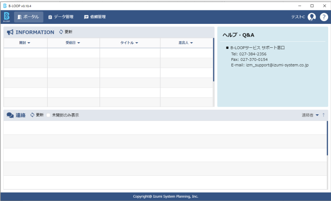
Task: Click the 連絡 chat bubbles icon
Action: pos(10,115)
